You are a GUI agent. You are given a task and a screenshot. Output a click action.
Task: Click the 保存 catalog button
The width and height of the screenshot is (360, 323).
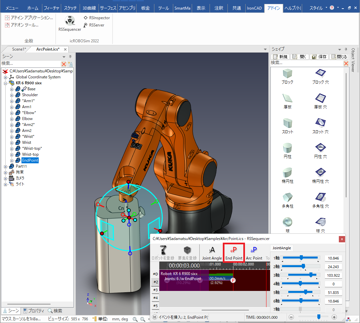[319, 57]
